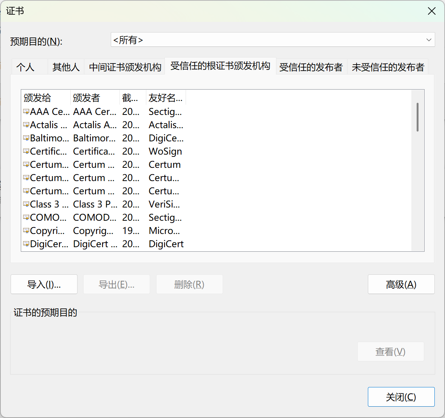Select the DigiCe... friendly name in Baltimore row
This screenshot has width=445, height=418.
[x=166, y=138]
